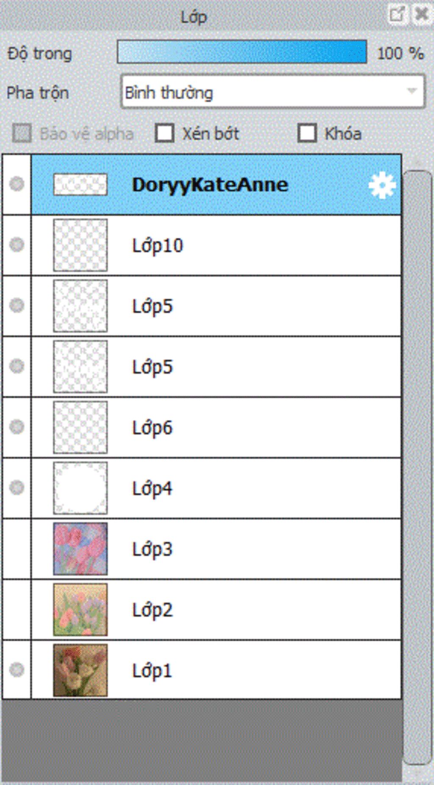Toggle visibility of Lớp6 layer
This screenshot has height=785, width=434.
pyautogui.click(x=17, y=427)
